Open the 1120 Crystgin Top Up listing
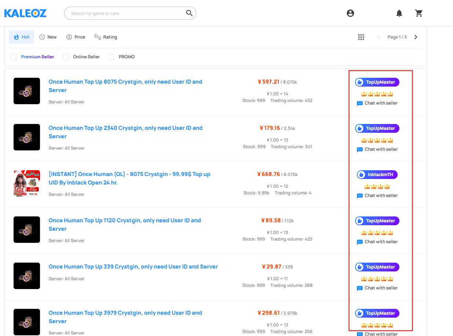The width and height of the screenshot is (453, 336). (125, 224)
